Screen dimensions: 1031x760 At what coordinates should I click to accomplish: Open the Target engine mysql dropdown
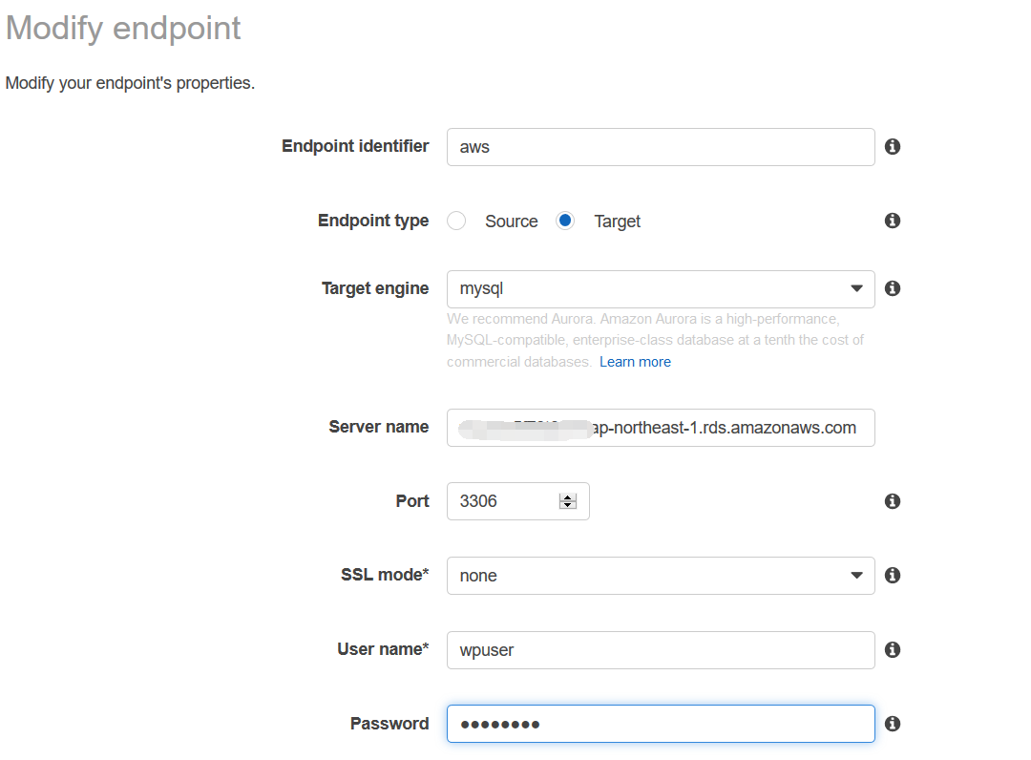(x=661, y=289)
